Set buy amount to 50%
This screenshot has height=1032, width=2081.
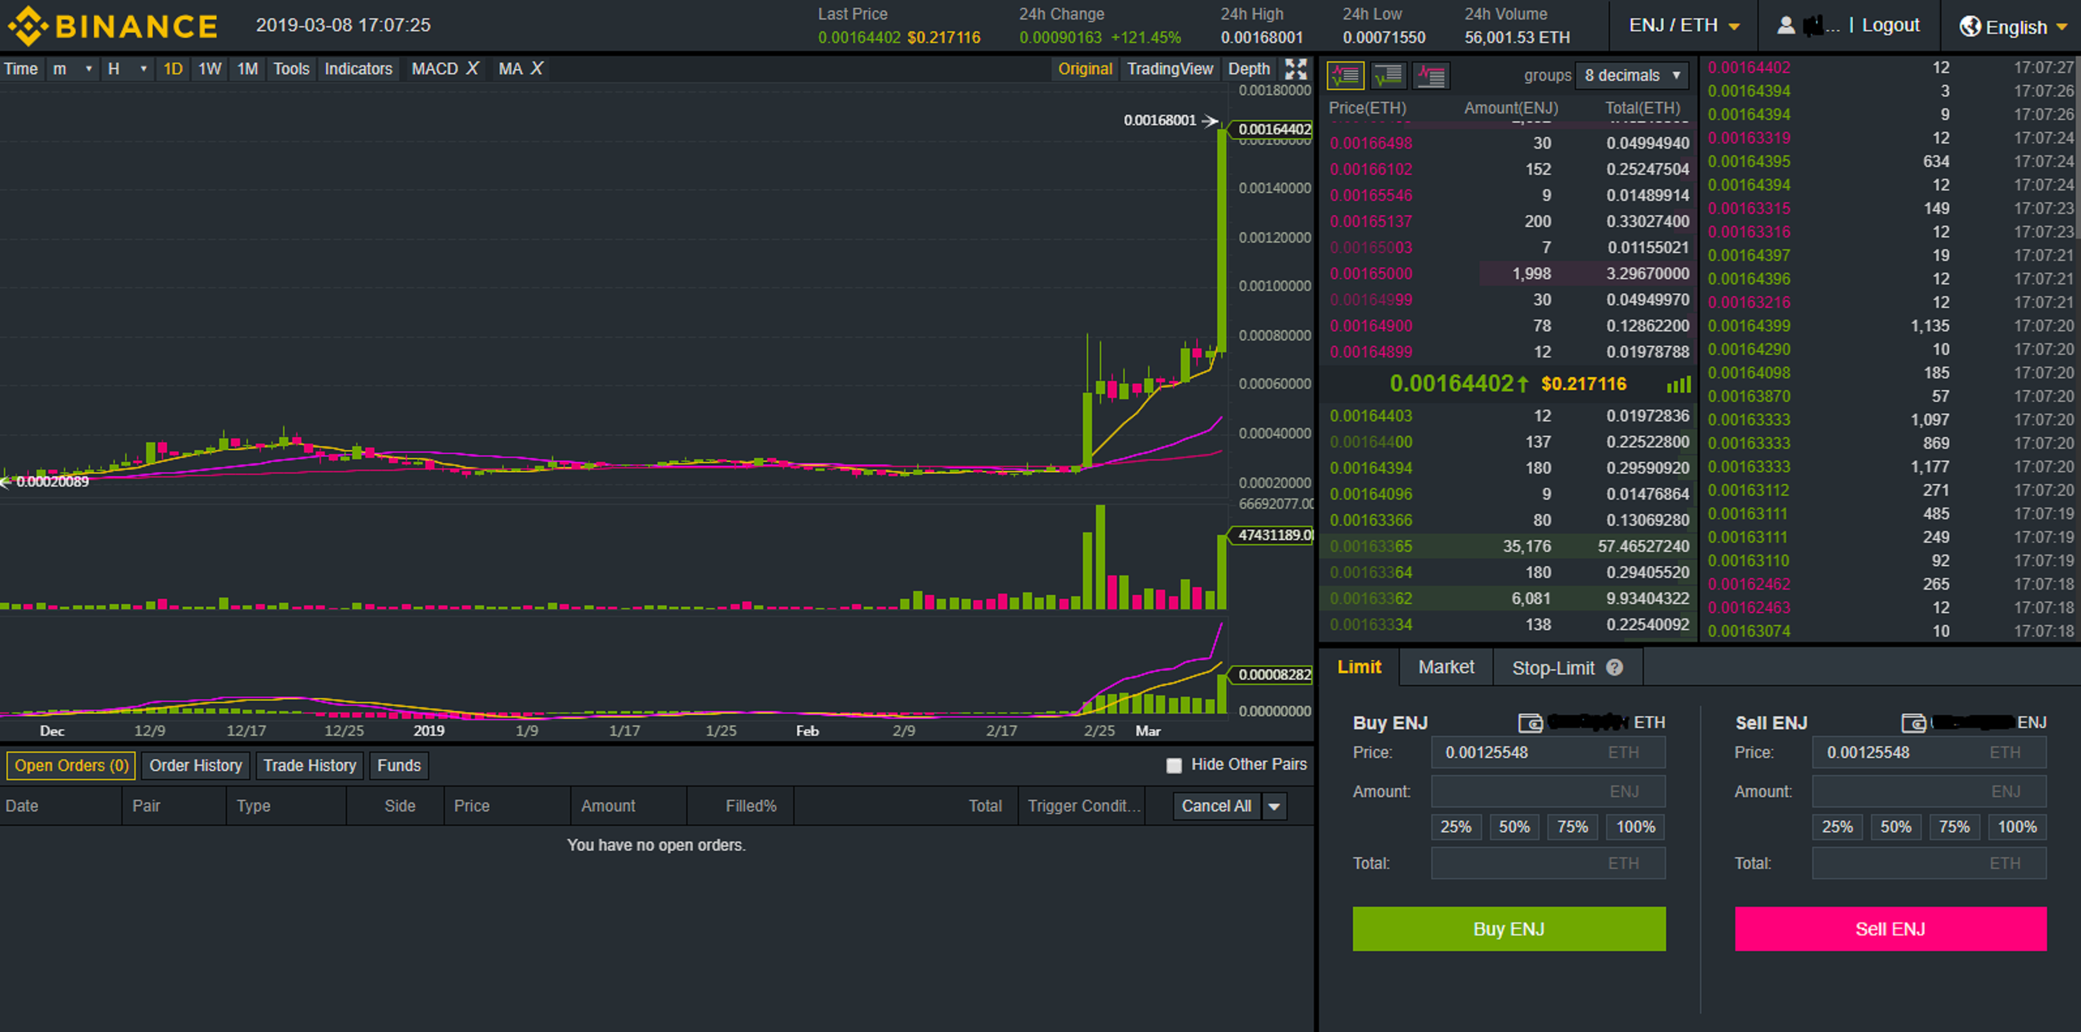[1514, 827]
